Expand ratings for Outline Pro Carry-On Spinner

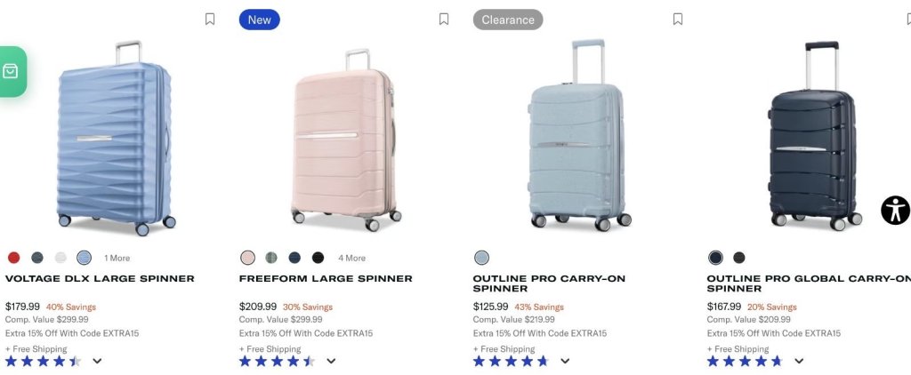pyautogui.click(x=565, y=361)
